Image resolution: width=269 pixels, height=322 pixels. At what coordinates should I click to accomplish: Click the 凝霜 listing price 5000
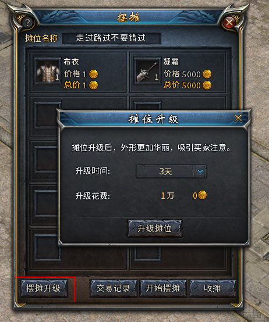pyautogui.click(x=191, y=74)
